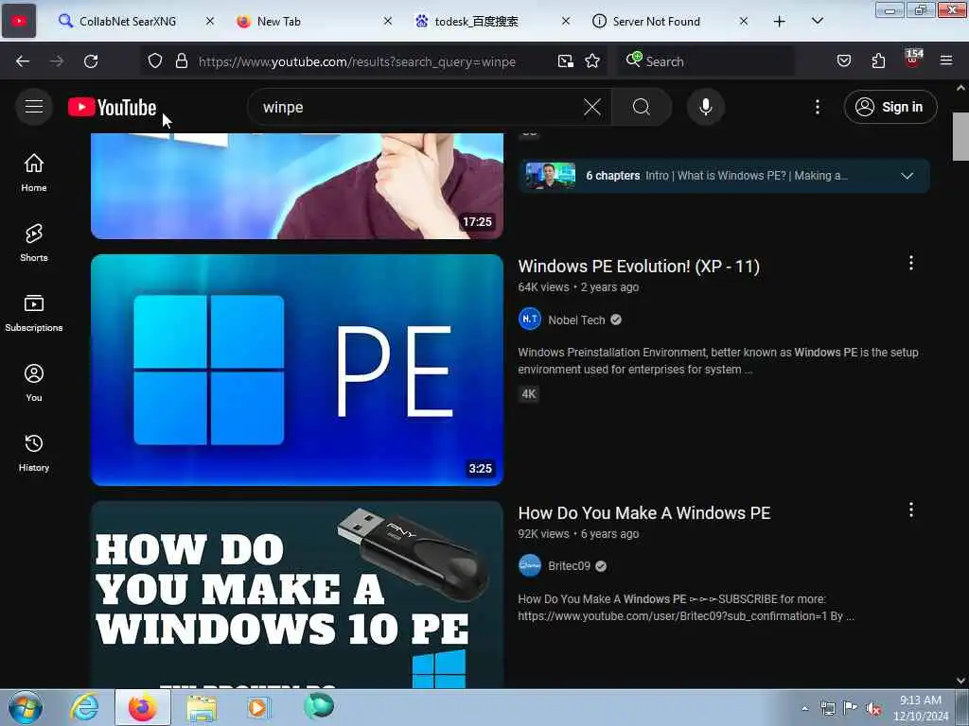969x726 pixels.
Task: Open Windows Explorer folder in taskbar
Action: [x=203, y=707]
